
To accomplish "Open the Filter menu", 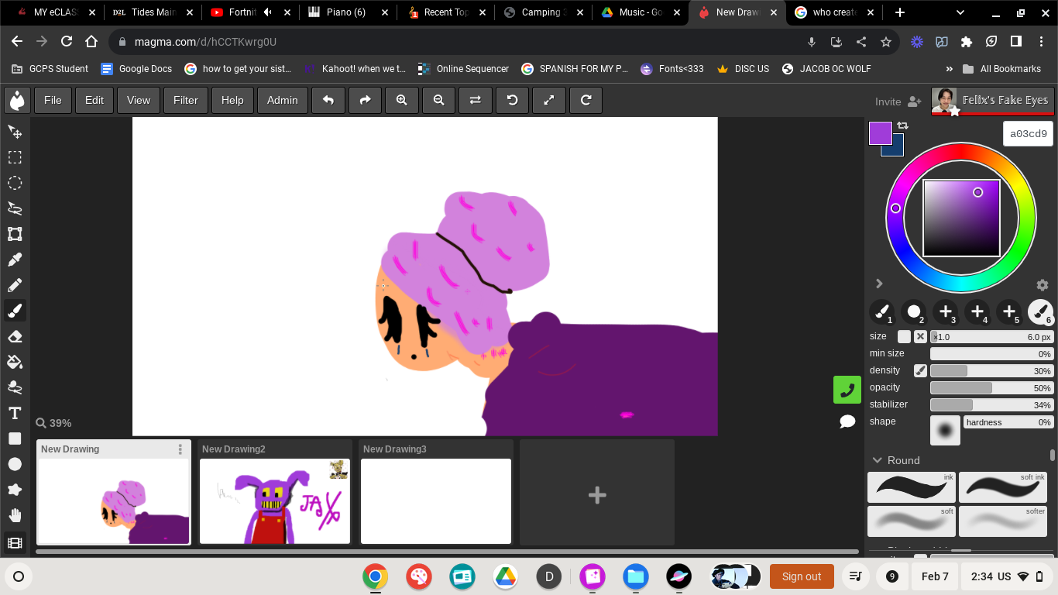I will [x=186, y=100].
